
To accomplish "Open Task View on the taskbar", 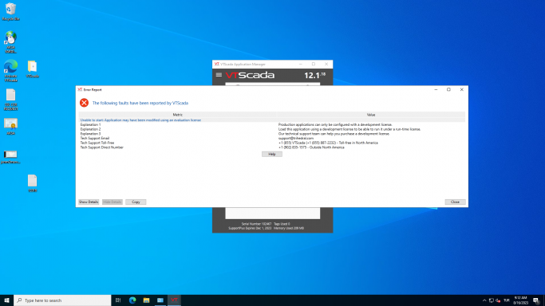I will [x=118, y=300].
